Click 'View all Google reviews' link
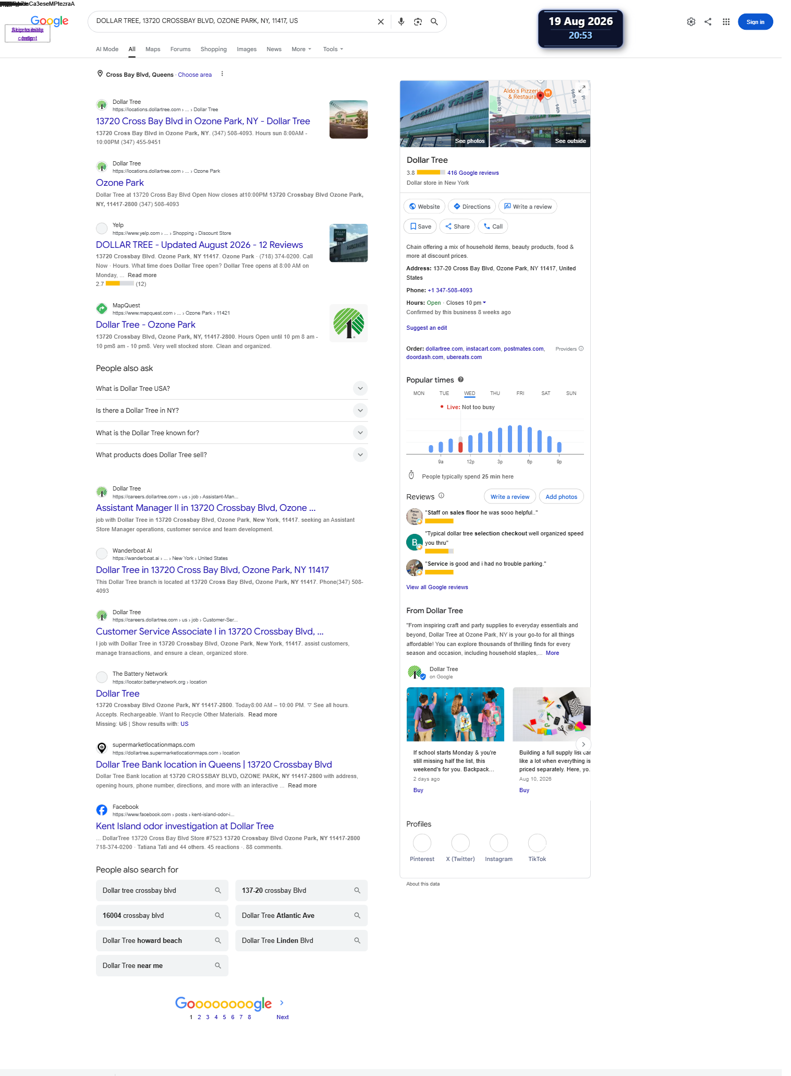 [437, 587]
